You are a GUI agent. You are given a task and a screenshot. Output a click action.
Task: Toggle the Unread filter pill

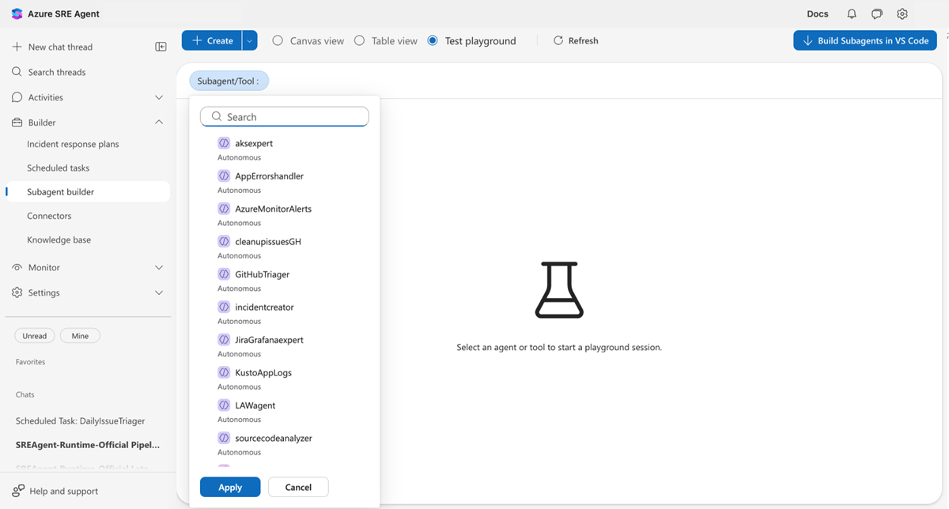(34, 335)
